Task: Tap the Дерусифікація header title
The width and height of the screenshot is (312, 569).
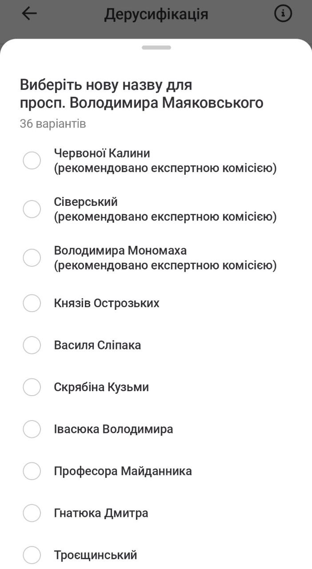Action: (156, 14)
